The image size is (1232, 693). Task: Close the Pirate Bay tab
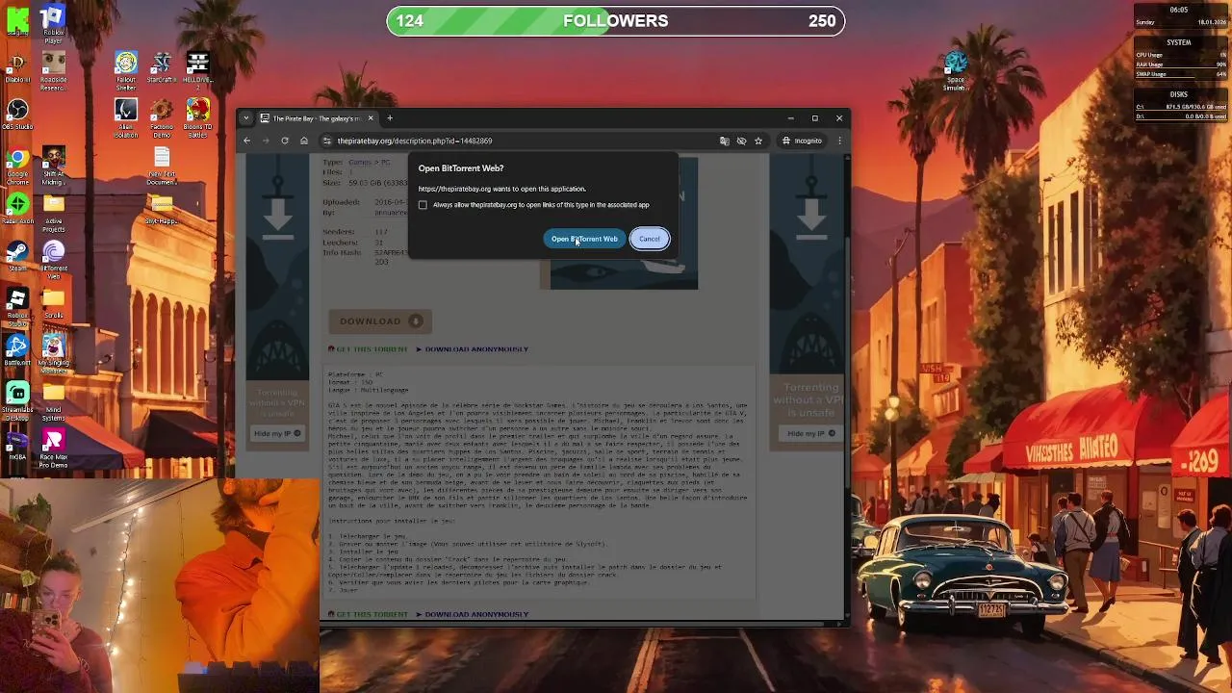click(371, 118)
